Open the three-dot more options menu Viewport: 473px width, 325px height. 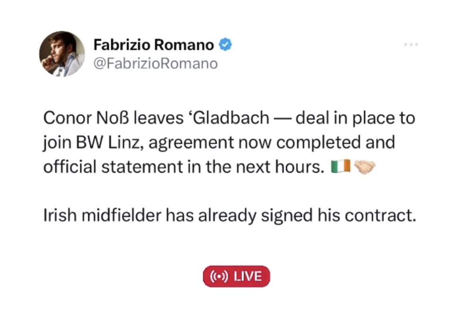click(411, 45)
